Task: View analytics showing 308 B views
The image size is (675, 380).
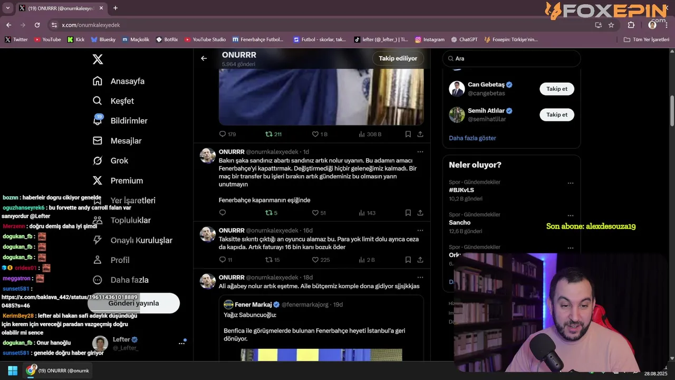Action: point(370,134)
